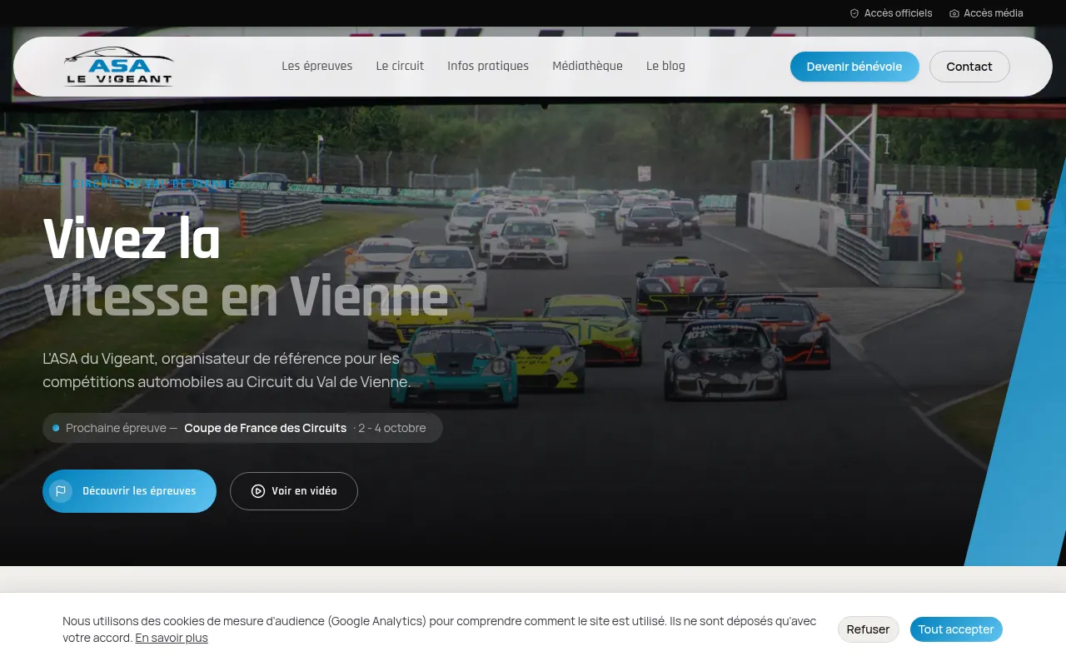The image size is (1066, 666).
Task: Click the Google Analytics cookie notice text
Action: (x=440, y=629)
